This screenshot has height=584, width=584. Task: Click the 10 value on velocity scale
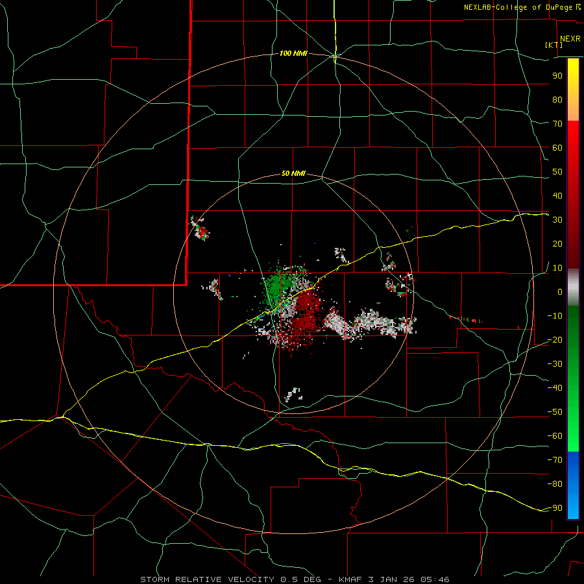[557, 268]
